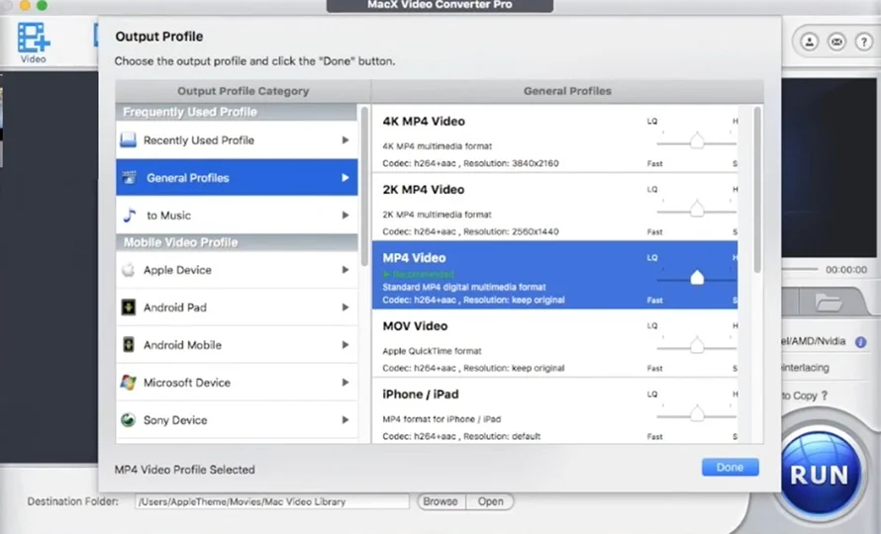Click 'MP4 Video Profile Selected' status text
881x534 pixels.
click(x=185, y=470)
